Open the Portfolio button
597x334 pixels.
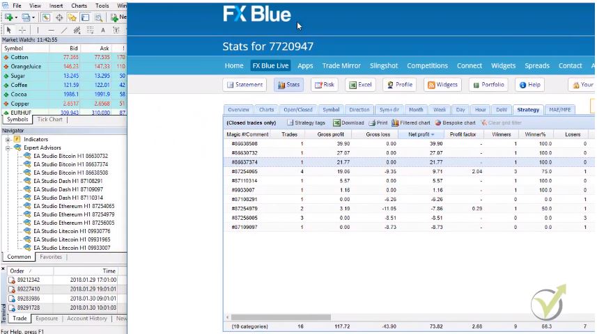488,85
